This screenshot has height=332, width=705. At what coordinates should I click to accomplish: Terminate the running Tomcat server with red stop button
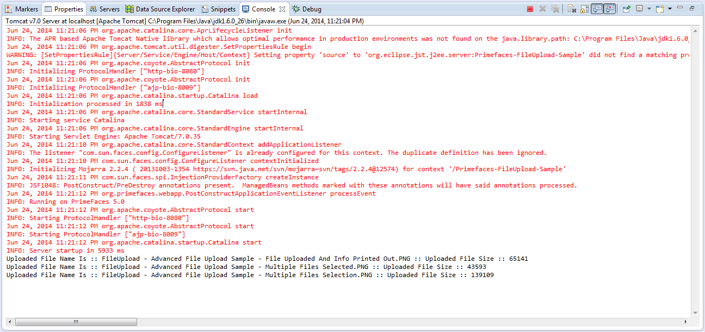(530, 9)
